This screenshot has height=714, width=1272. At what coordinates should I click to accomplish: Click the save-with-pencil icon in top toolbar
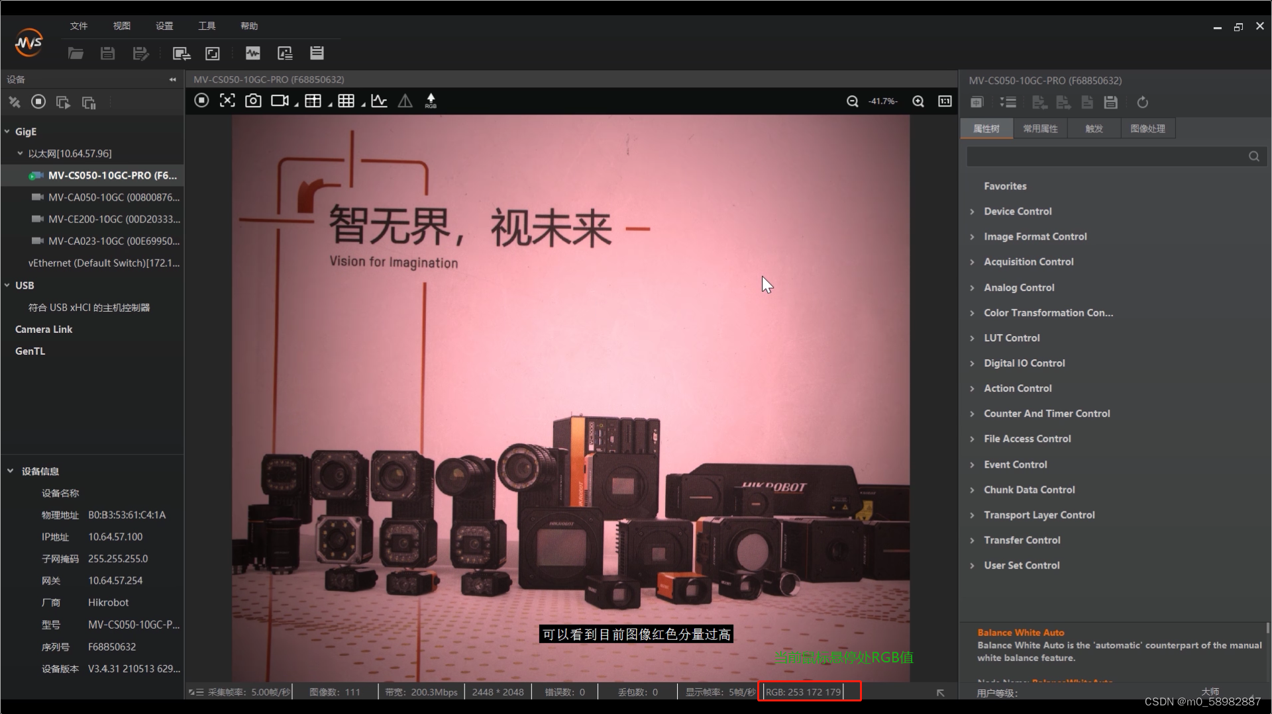pyautogui.click(x=140, y=54)
